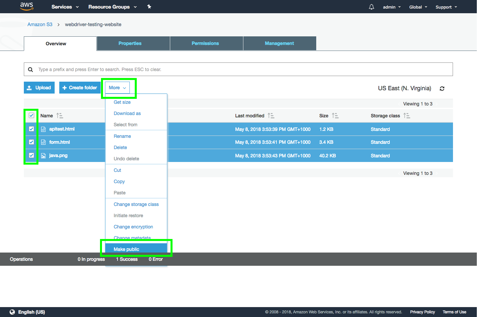Expand the Services dropdown
This screenshot has height=317, width=501.
(65, 7)
